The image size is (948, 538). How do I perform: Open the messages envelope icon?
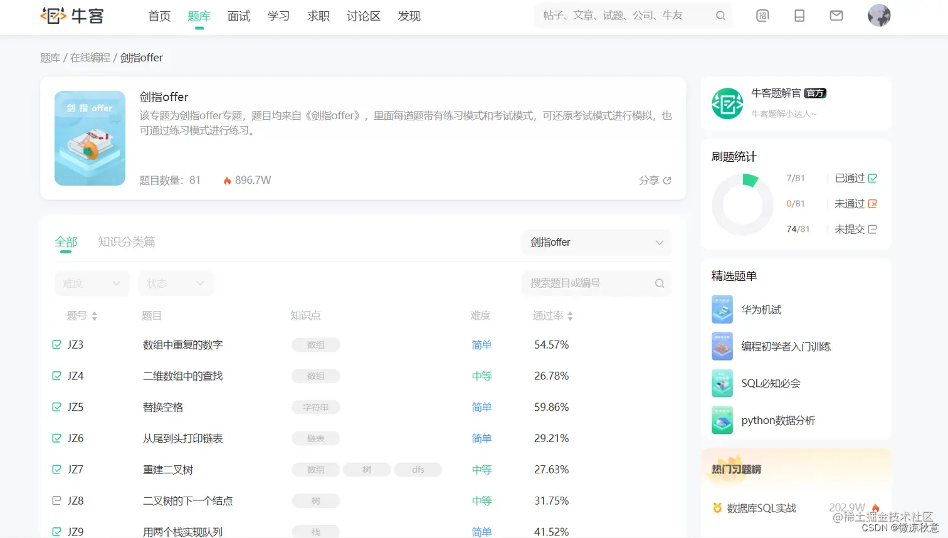[x=836, y=16]
